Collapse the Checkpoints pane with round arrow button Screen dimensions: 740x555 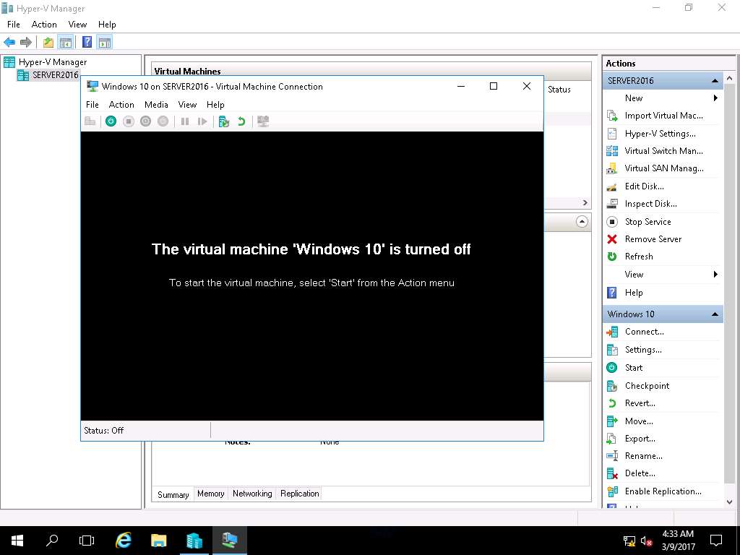[582, 222]
